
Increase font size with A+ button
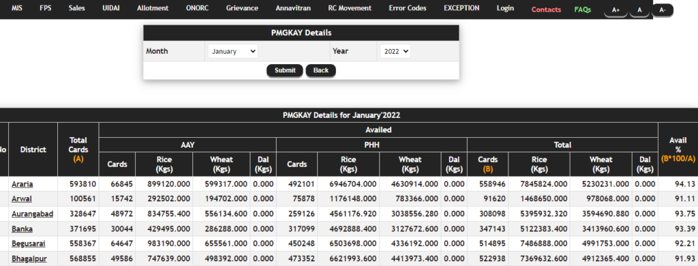point(616,10)
